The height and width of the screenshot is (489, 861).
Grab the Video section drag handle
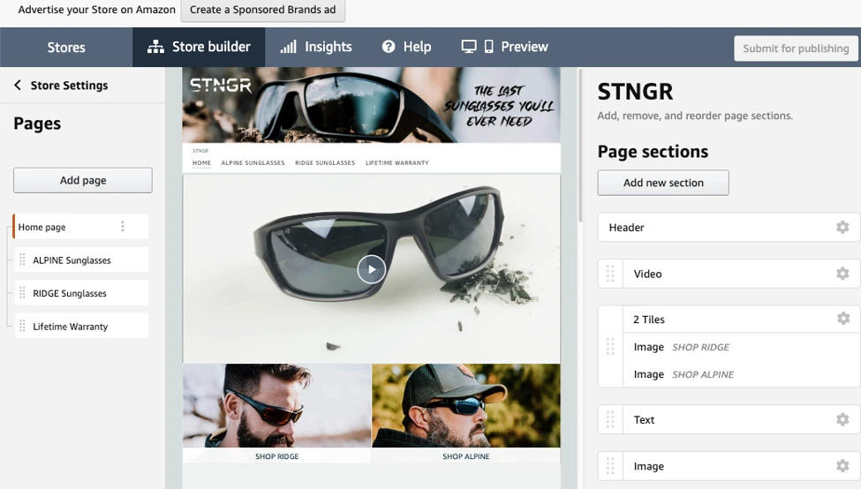(x=610, y=274)
